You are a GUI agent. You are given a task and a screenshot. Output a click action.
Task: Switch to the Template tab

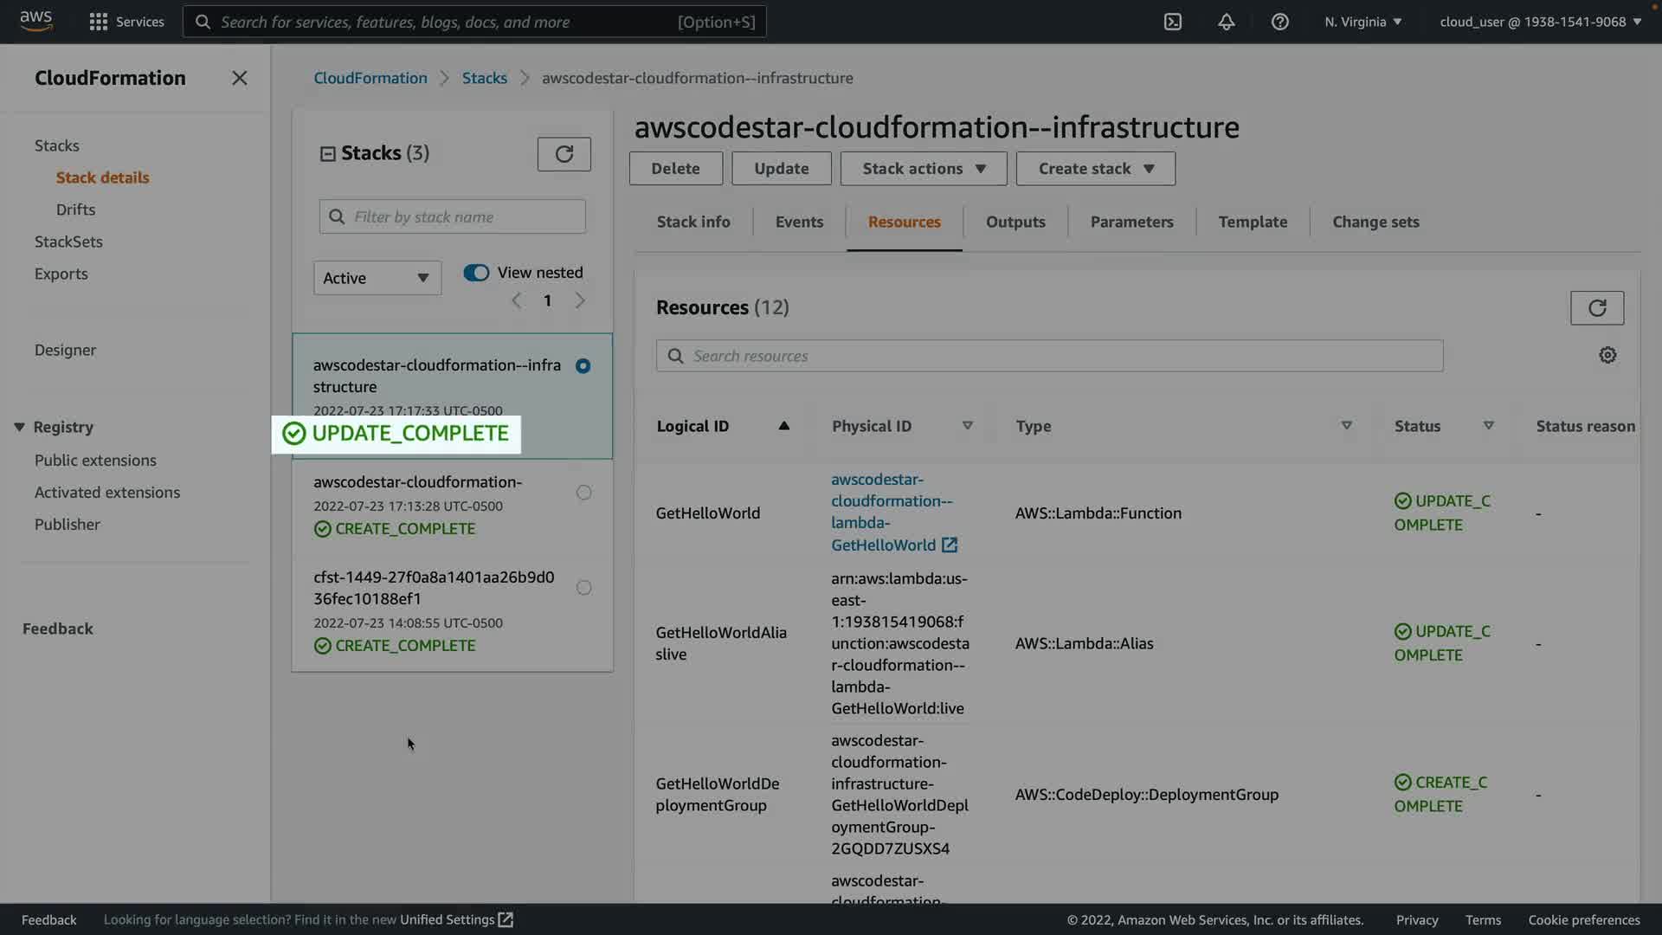click(x=1252, y=222)
